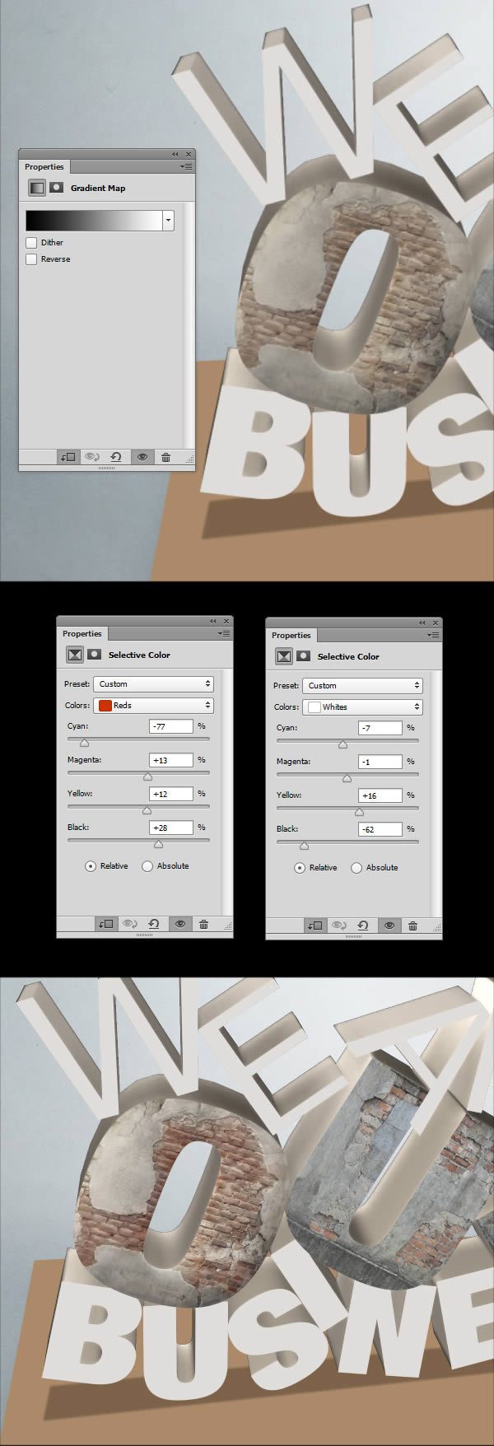
Task: Select the mask icon in Reds panel
Action: [94, 655]
